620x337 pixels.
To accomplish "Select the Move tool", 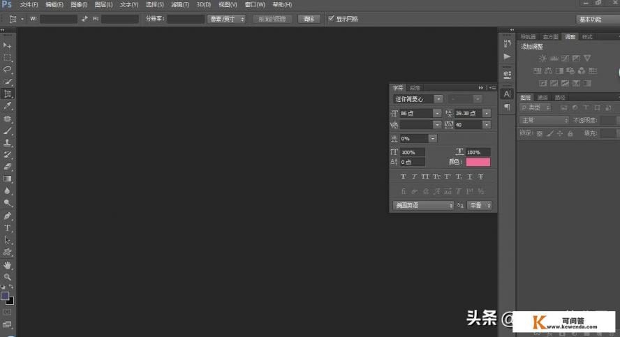I will click(x=7, y=45).
